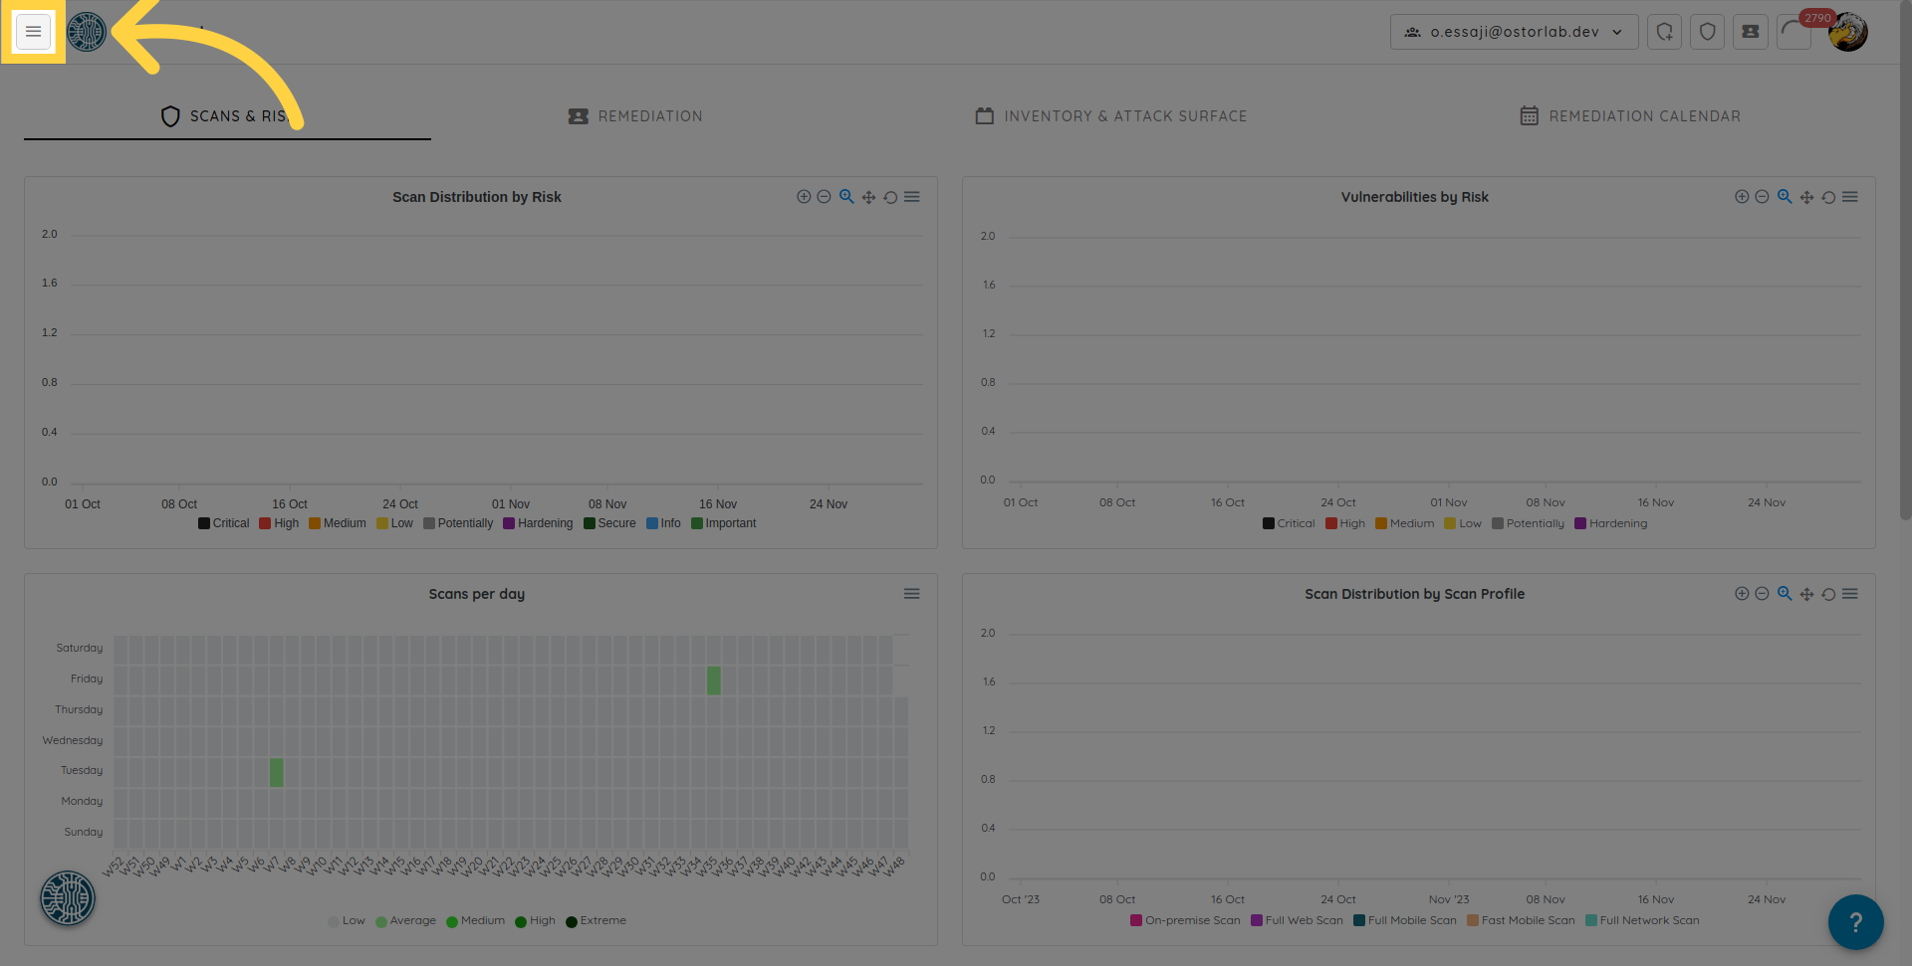Viewport: 1912px width, 966px height.
Task: Switch to the Remediation tab
Action: (x=635, y=116)
